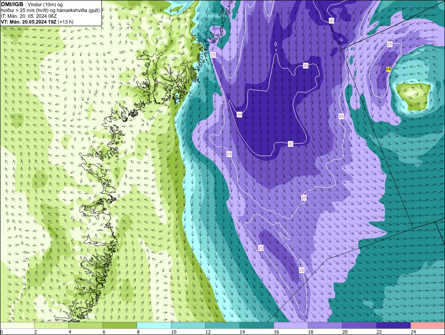Image resolution: width=445 pixels, height=335 pixels.
Task: Click the legend scale number 8
Action: pyautogui.click(x=138, y=332)
